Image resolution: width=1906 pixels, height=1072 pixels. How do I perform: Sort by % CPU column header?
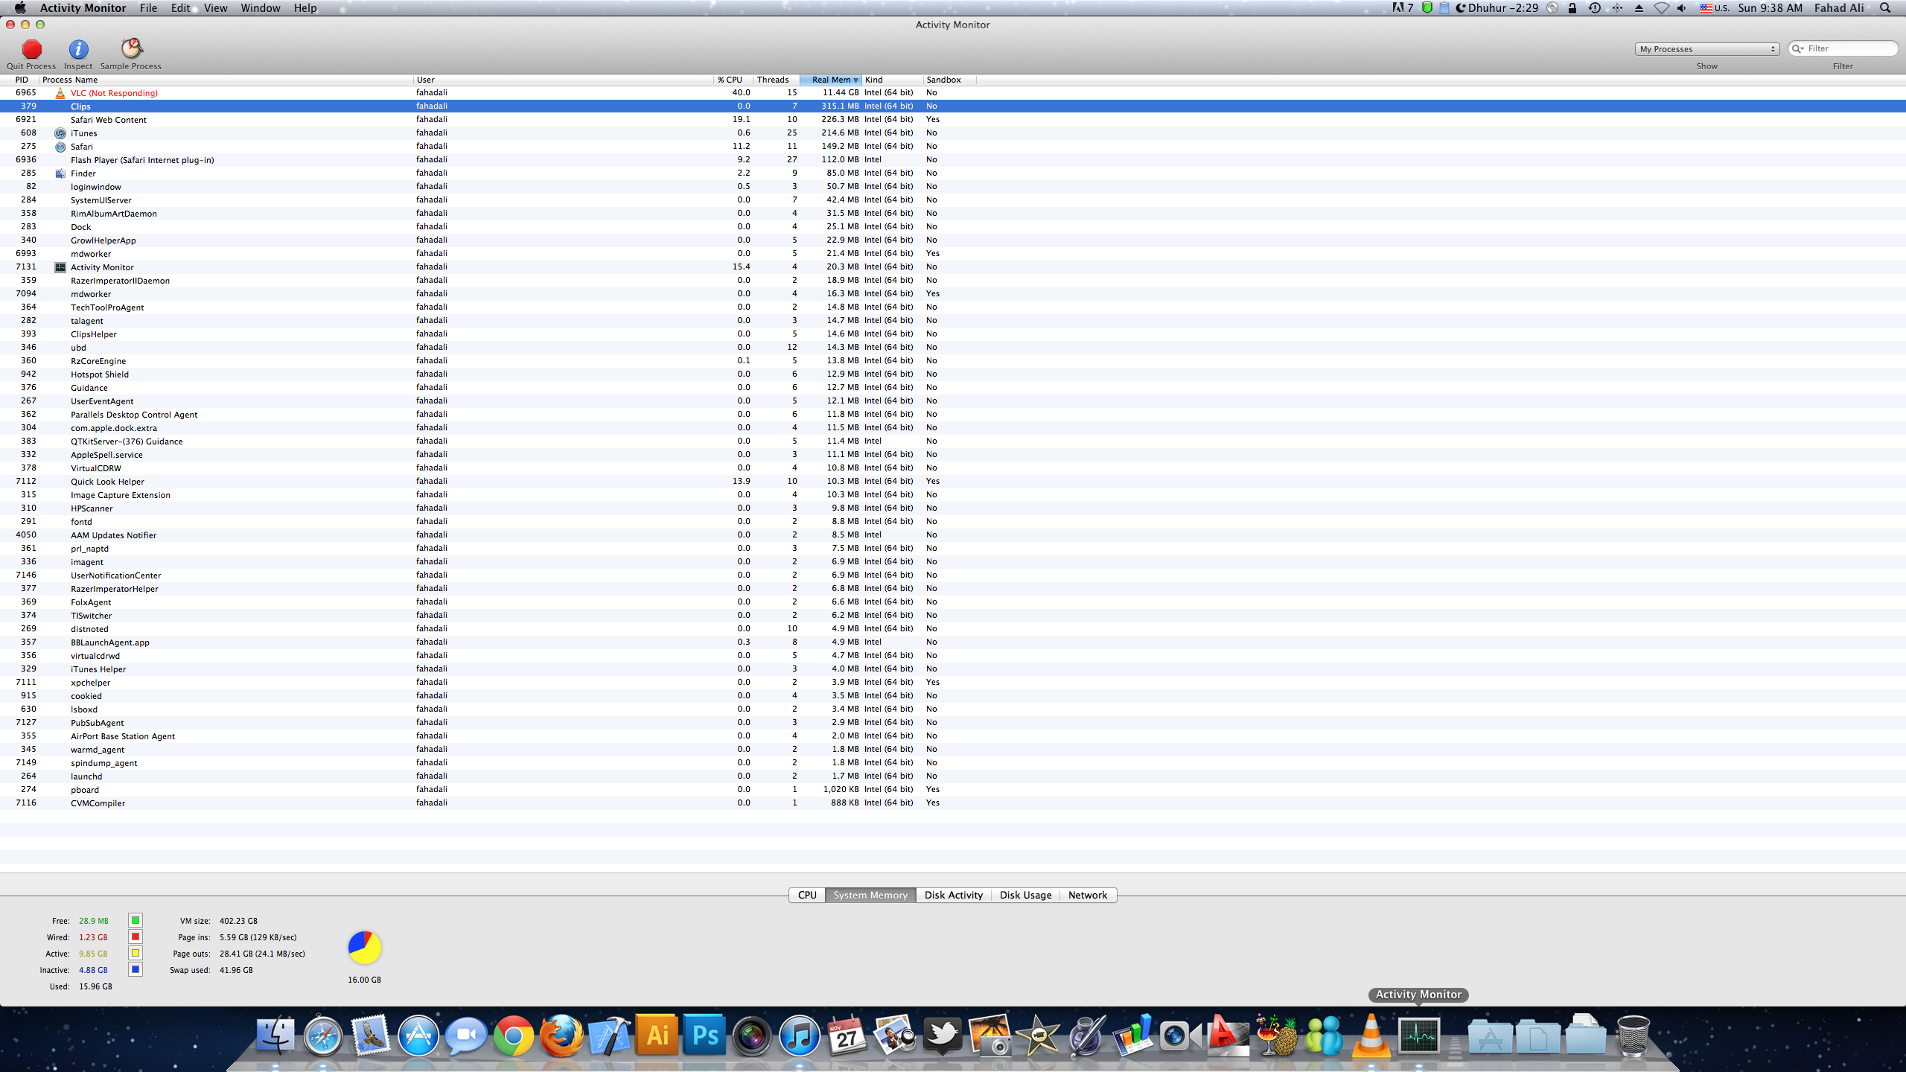click(731, 80)
